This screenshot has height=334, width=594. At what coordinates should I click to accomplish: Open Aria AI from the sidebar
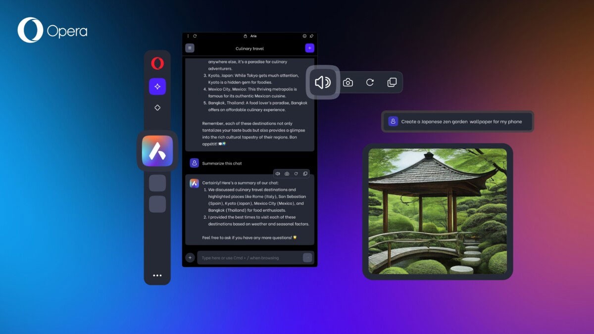coord(157,151)
